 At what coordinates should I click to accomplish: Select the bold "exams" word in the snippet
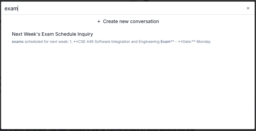(18, 42)
